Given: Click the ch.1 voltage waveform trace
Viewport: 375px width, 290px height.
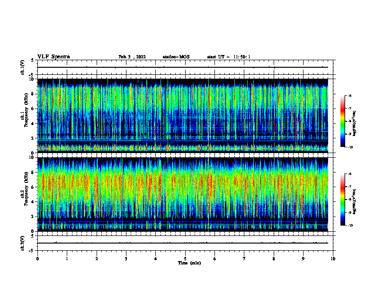Looking at the screenshot, I should pos(183,67).
